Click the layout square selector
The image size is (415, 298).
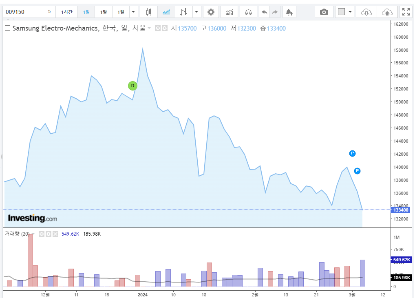point(342,12)
